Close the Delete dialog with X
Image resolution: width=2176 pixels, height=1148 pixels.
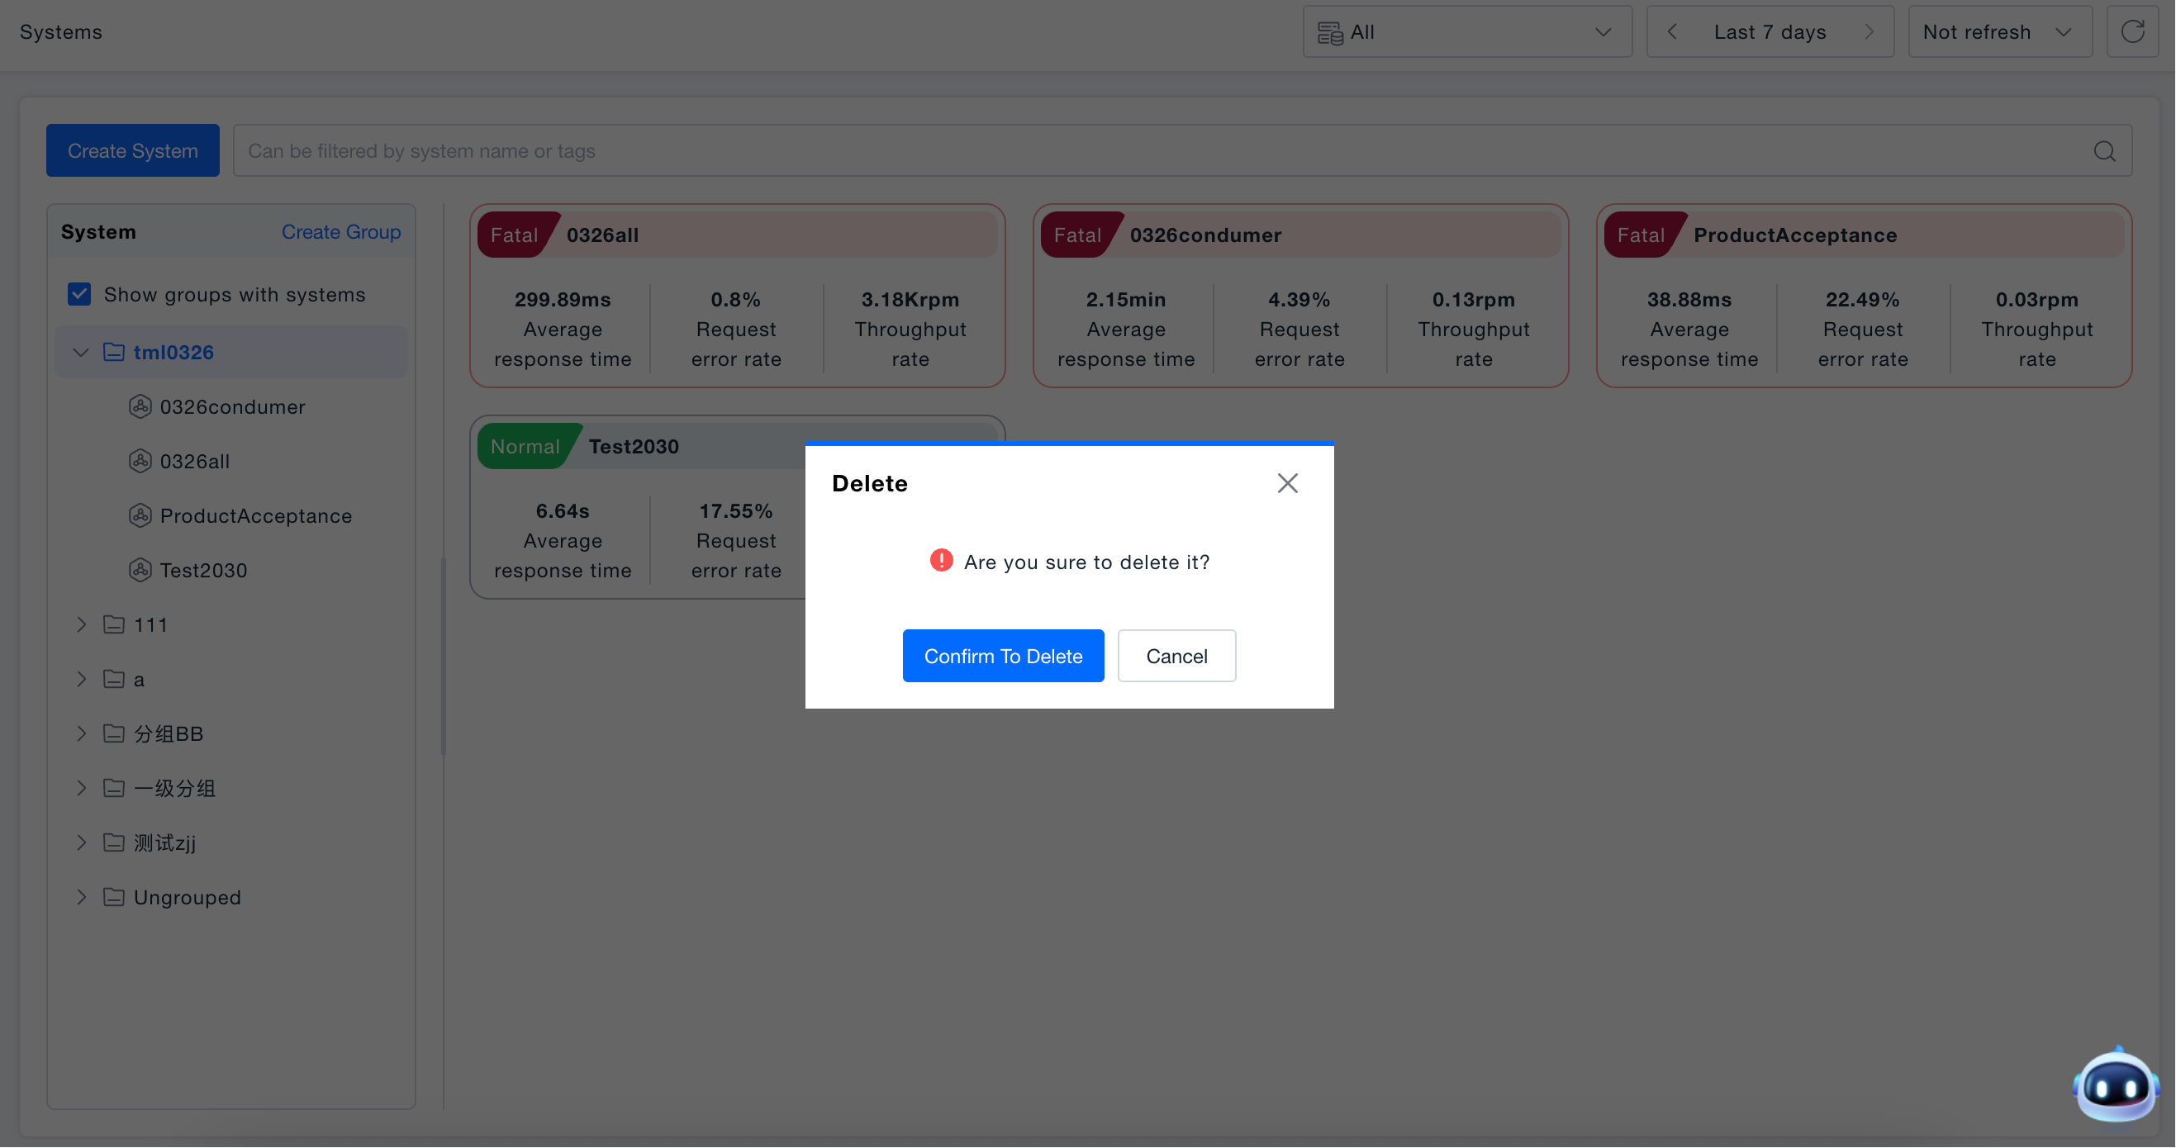[1287, 483]
